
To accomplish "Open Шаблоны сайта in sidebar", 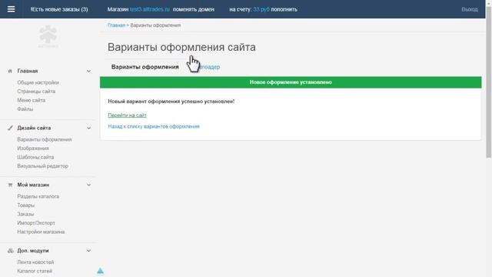I will pos(35,157).
